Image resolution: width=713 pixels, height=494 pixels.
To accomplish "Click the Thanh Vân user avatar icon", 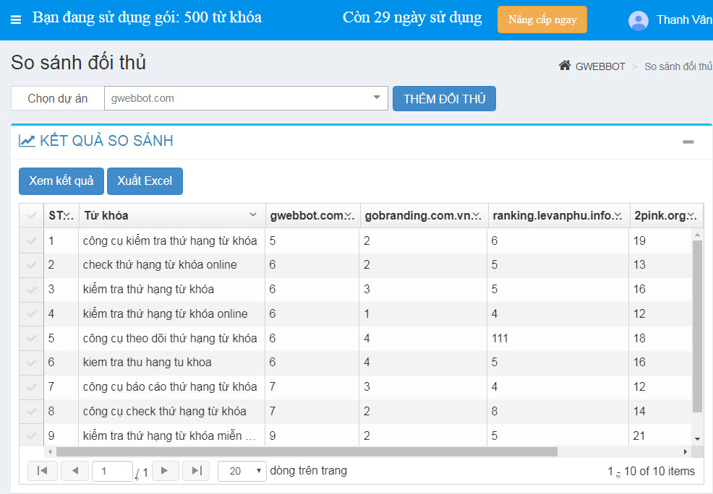I will pyautogui.click(x=638, y=20).
